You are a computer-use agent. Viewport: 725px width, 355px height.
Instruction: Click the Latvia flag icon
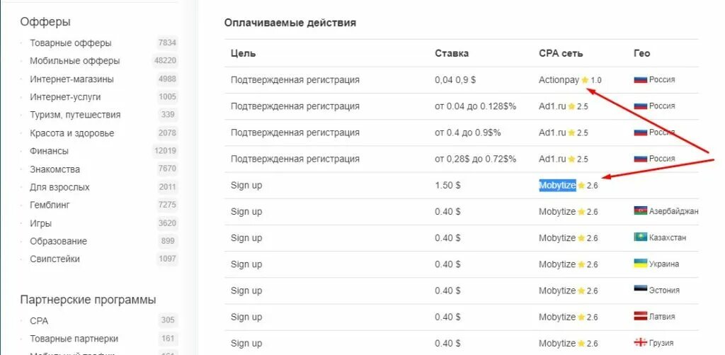pyautogui.click(x=640, y=316)
